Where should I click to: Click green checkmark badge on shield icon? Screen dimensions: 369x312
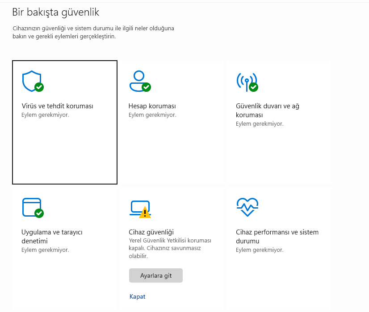[39, 87]
